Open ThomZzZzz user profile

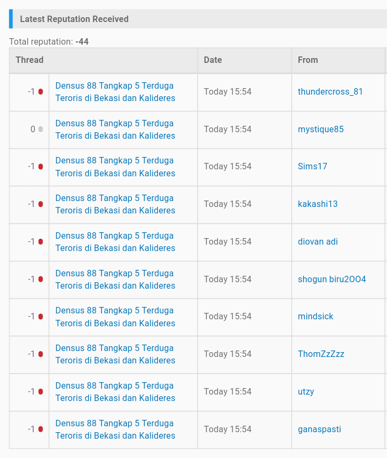pyautogui.click(x=321, y=354)
